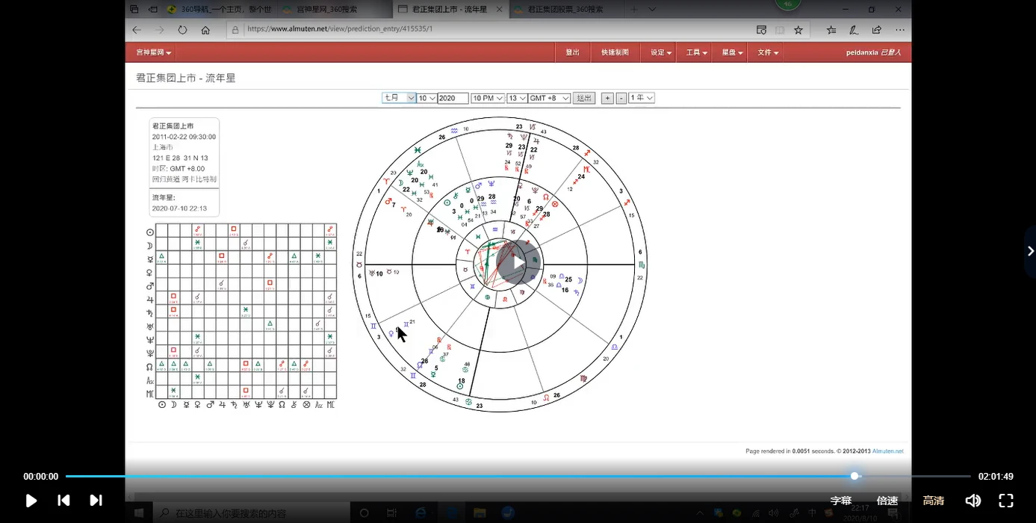Image resolution: width=1036 pixels, height=523 pixels.
Task: Open the hour dropdown showing 10 PM
Action: (488, 98)
